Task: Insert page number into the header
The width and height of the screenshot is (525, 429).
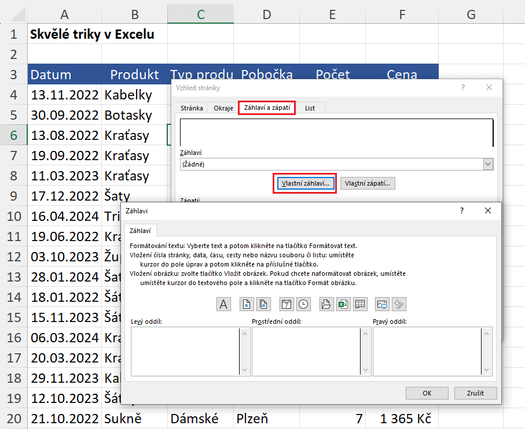Action: point(247,304)
